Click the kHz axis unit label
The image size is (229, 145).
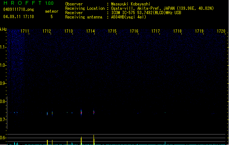3,29
